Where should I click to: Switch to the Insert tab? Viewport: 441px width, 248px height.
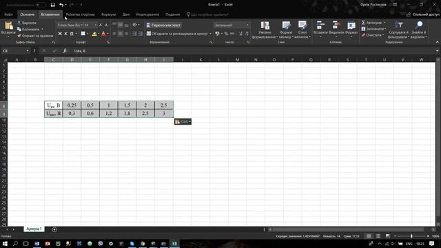50,14
